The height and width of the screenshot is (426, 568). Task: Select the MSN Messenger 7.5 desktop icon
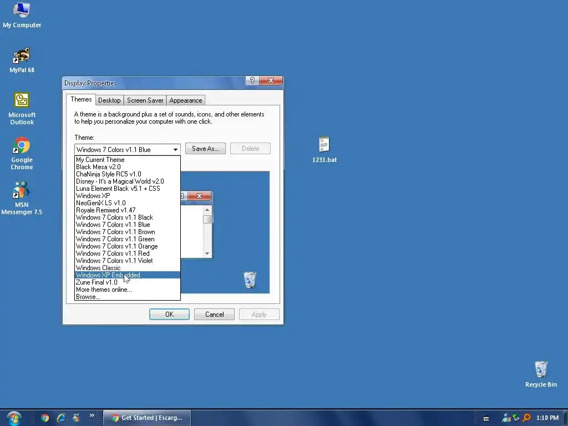22,198
